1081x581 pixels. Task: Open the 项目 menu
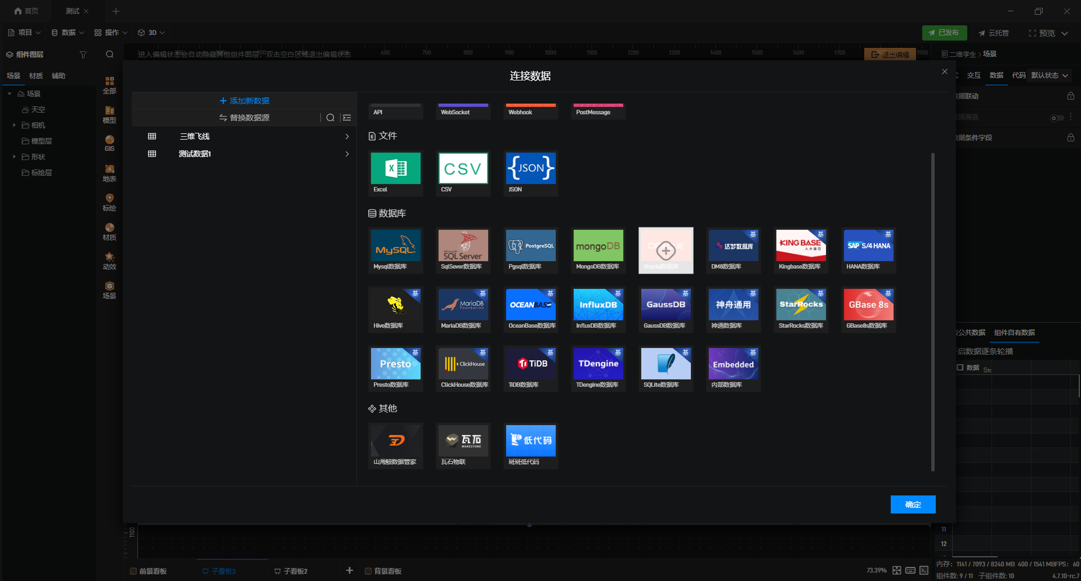(24, 33)
